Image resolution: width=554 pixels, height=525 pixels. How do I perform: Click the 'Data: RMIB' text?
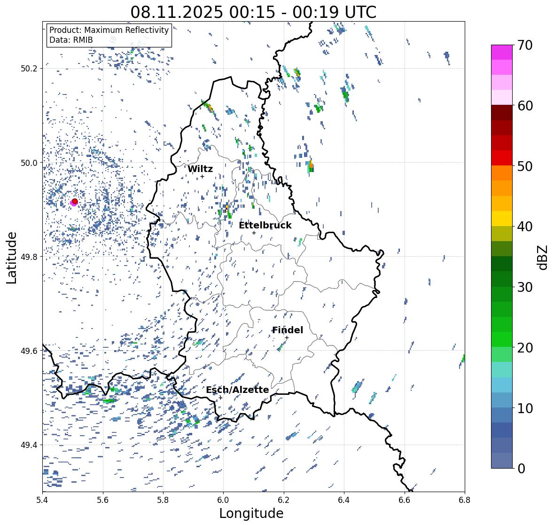(x=71, y=40)
